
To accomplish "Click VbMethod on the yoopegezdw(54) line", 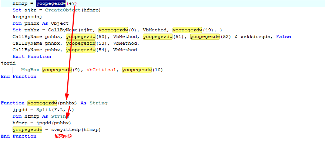I will (x=125, y=50).
